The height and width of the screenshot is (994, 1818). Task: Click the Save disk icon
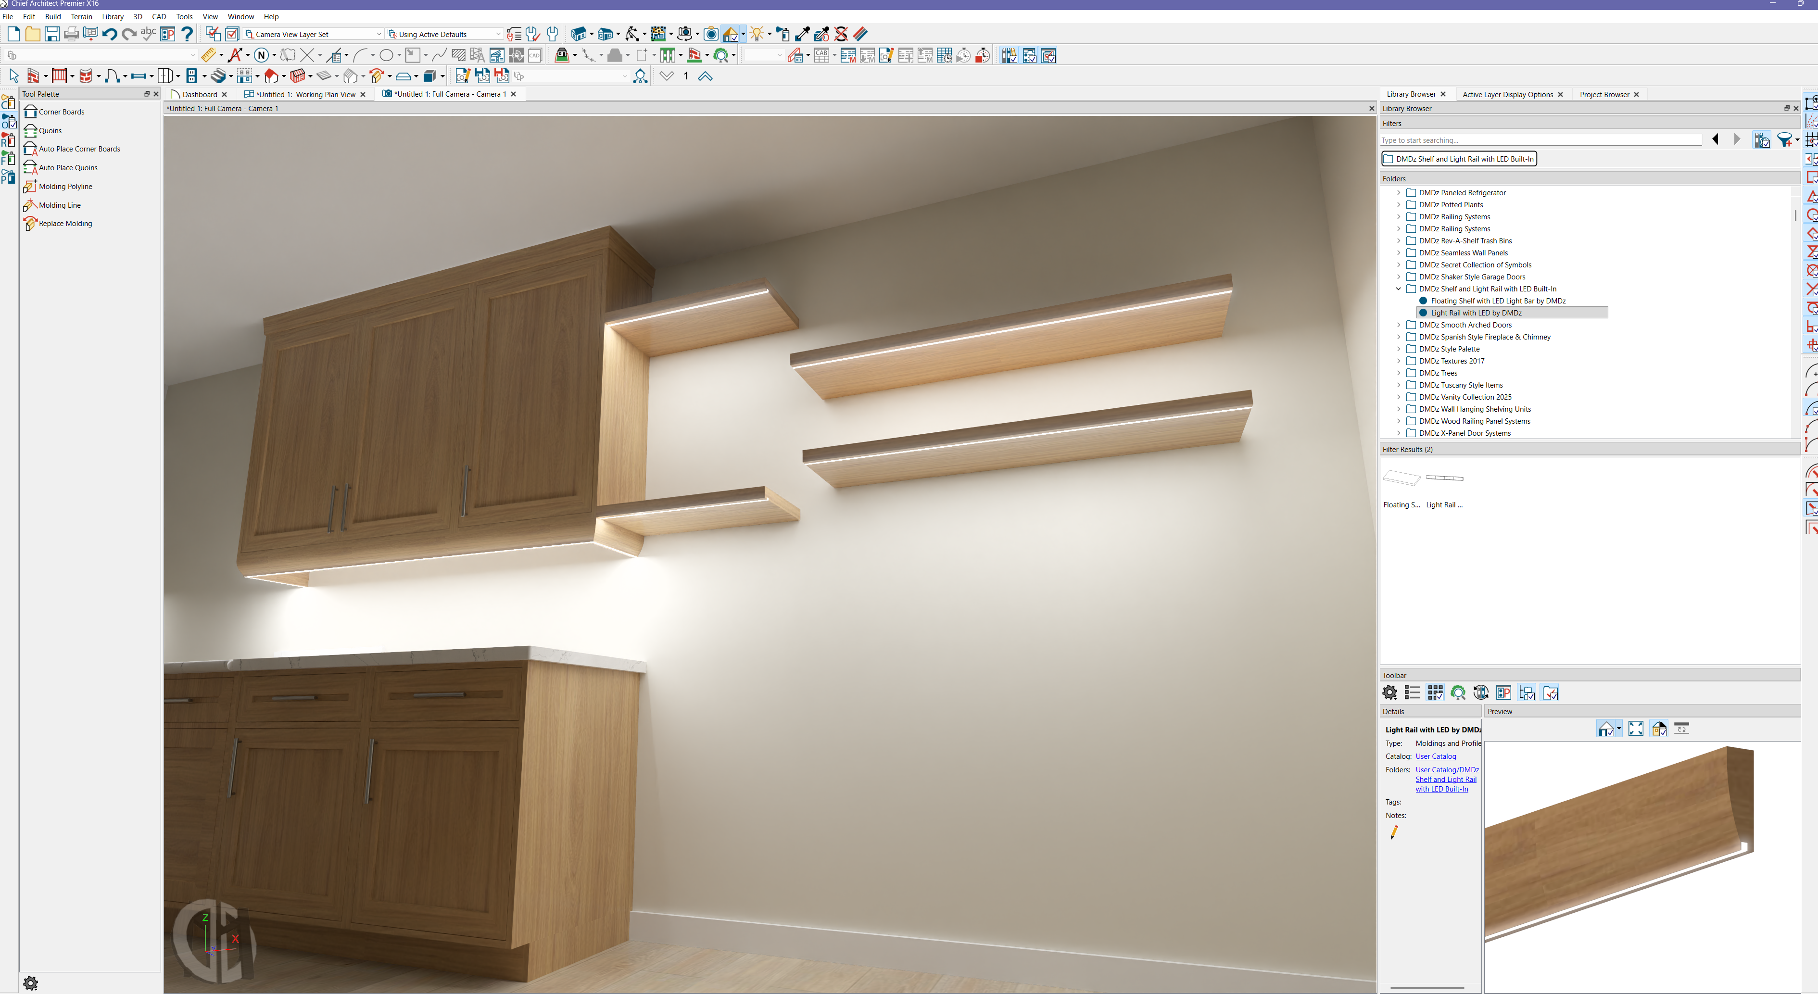pyautogui.click(x=51, y=34)
